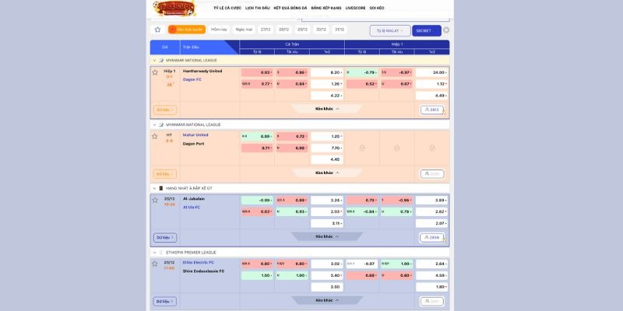Select the 8.20 odds in the first match
The image size is (623, 311).
tap(326, 72)
